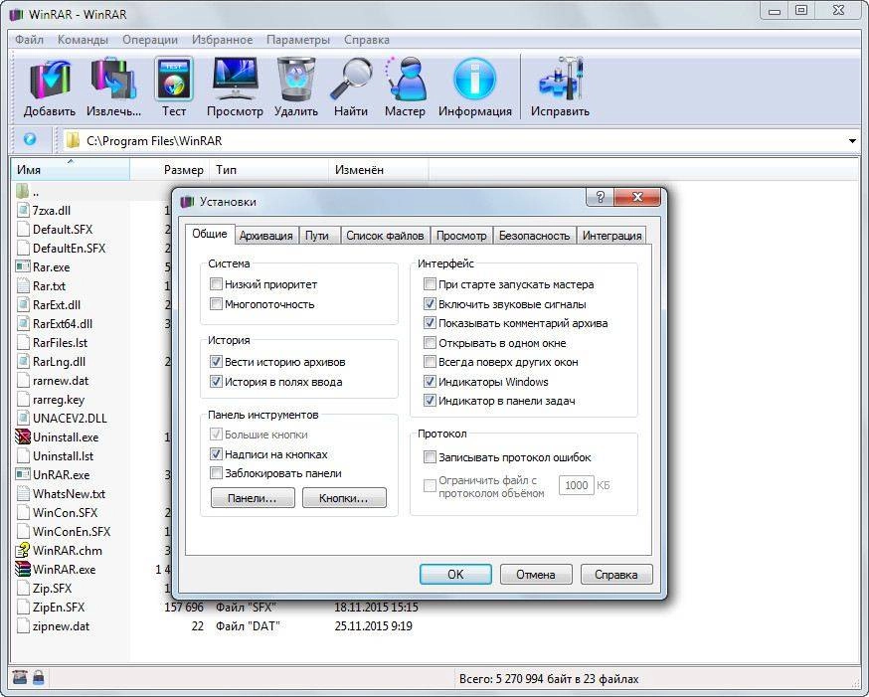Sort by the Размер column header
This screenshot has height=697, width=869.
170,170
